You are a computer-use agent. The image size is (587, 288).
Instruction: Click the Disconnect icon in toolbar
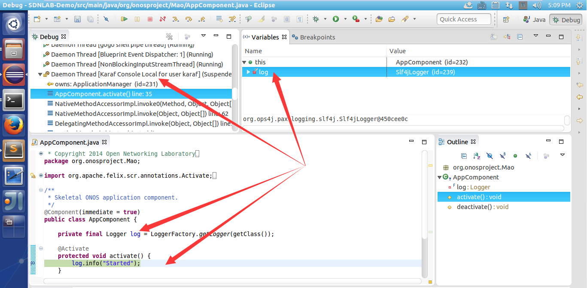click(x=162, y=19)
